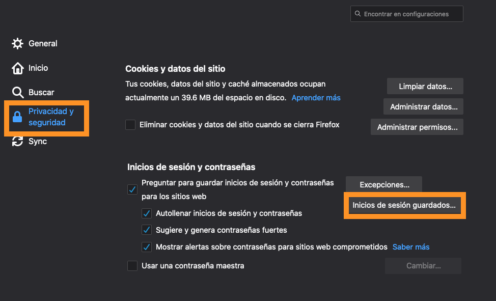496x301 pixels.
Task: Toggle Eliminar cookies al cerrar Firefox checkbox
Action: [131, 125]
